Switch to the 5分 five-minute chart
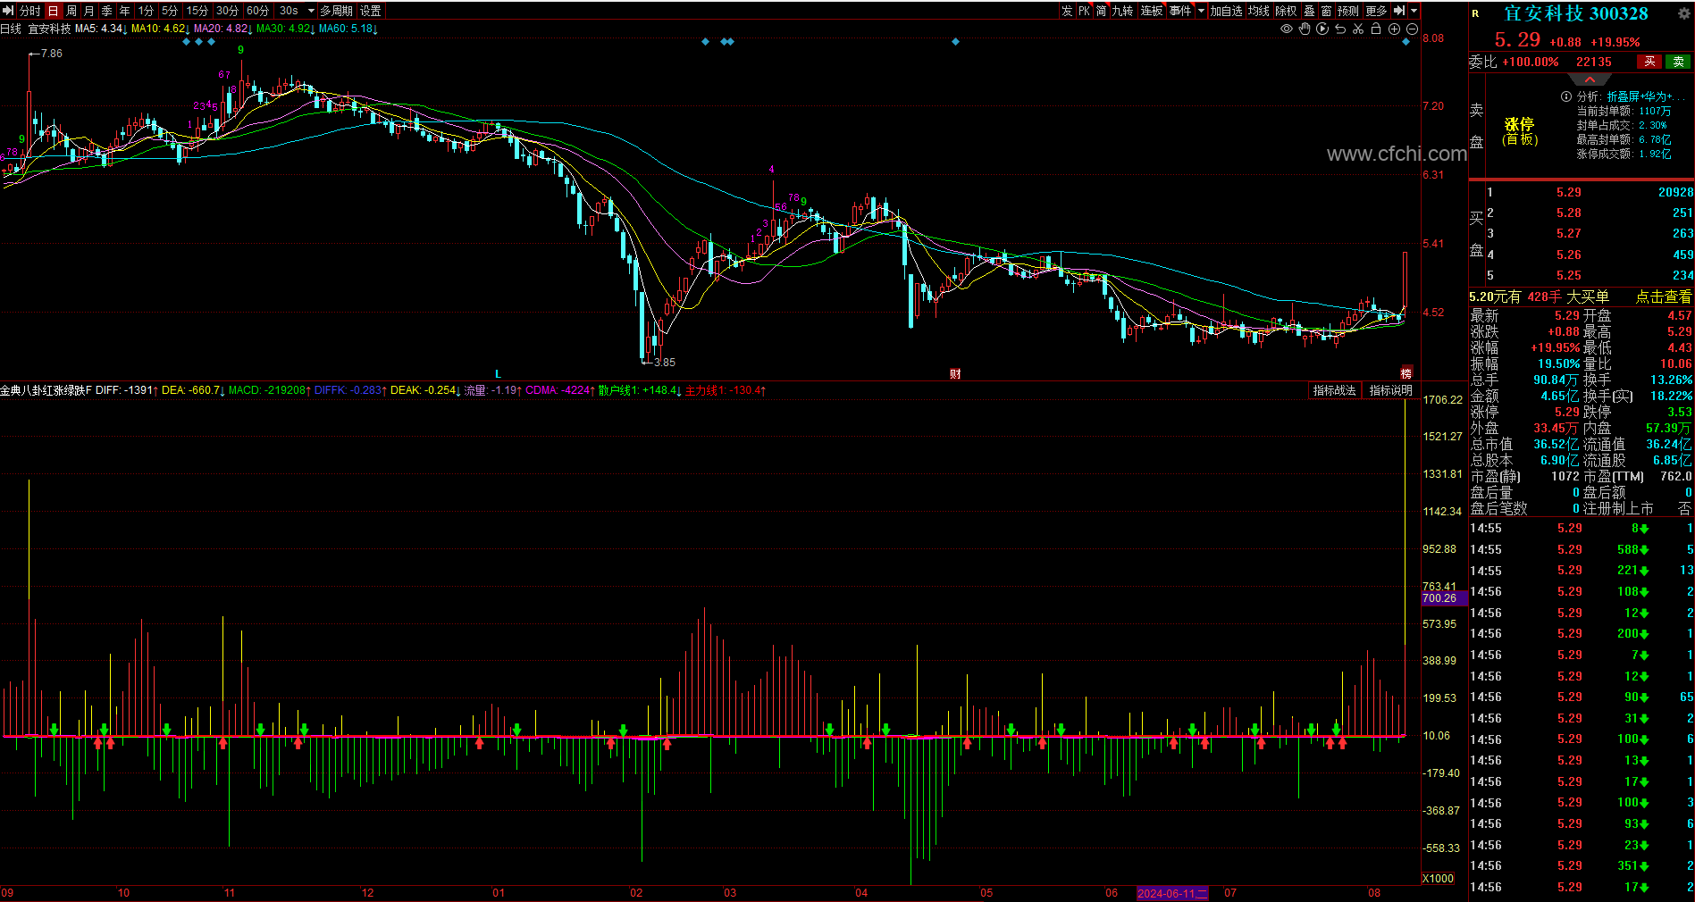 click(170, 11)
